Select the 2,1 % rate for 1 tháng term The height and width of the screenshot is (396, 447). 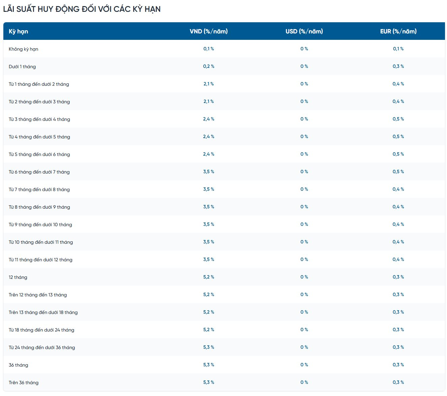click(209, 84)
